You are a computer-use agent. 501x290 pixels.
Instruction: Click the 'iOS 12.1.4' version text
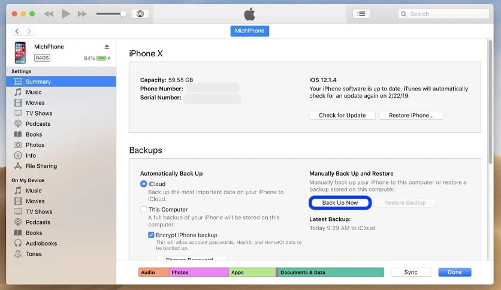click(x=322, y=80)
